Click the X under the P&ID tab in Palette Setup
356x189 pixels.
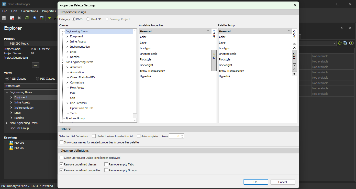[294, 69]
